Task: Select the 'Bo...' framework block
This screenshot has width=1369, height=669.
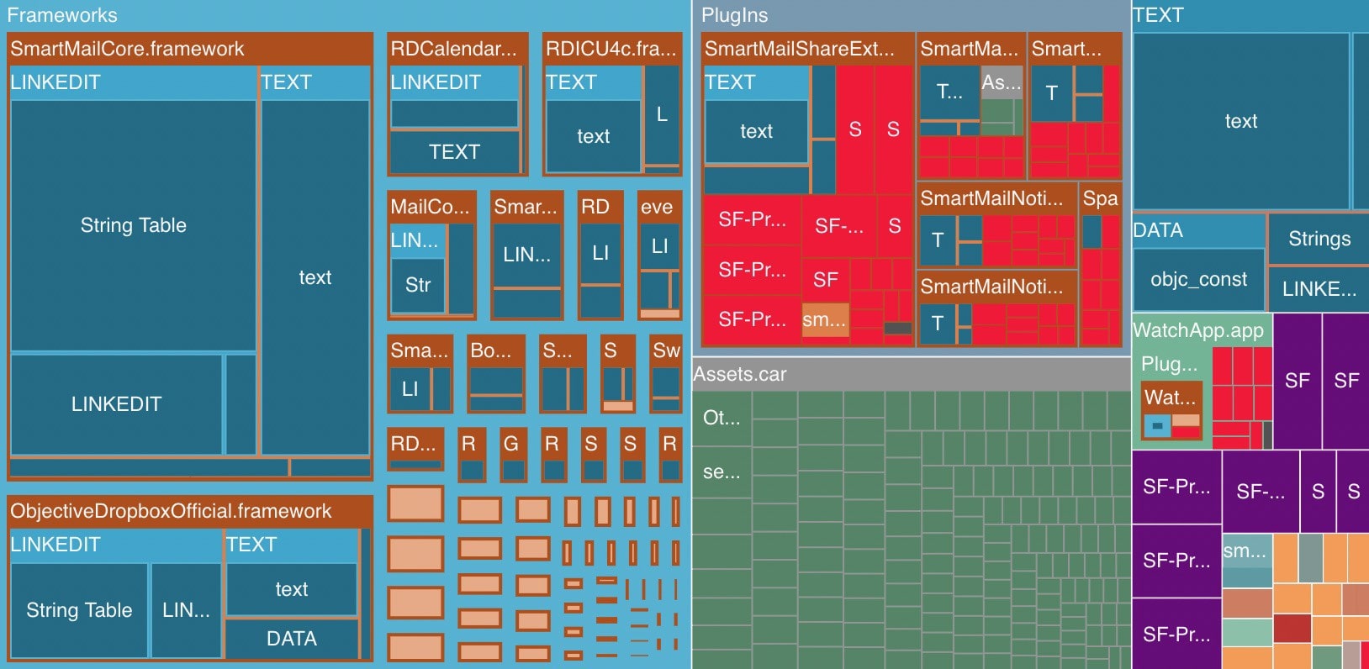Action: (x=495, y=350)
